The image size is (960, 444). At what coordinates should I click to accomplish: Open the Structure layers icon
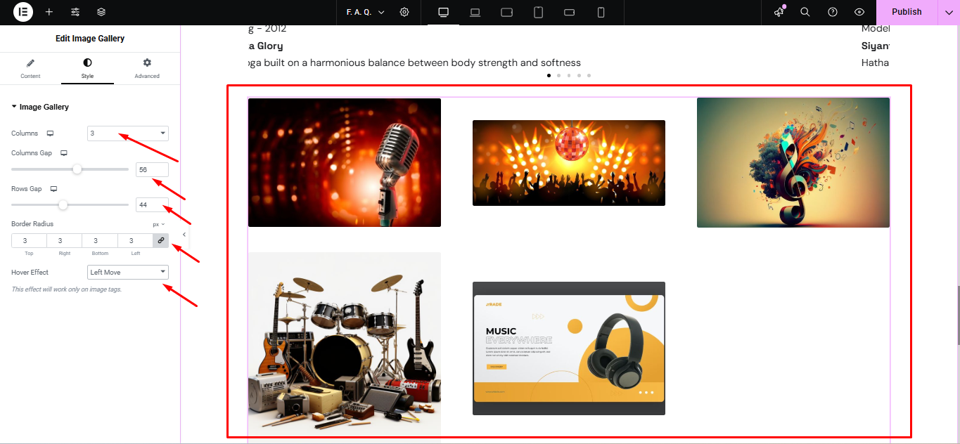(x=101, y=12)
